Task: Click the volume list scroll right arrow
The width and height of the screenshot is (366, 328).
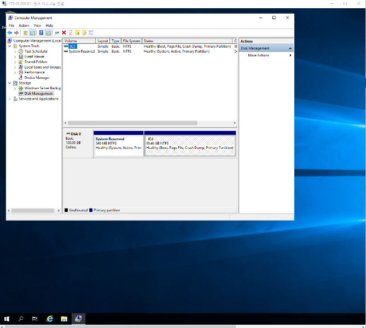Action: point(235,123)
